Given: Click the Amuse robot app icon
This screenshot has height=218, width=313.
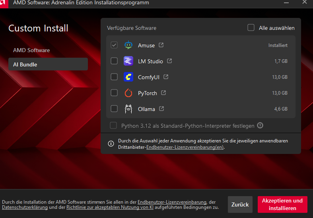Looking at the screenshot, I should [x=128, y=45].
